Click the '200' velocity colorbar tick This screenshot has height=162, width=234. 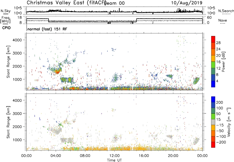(x=220, y=102)
